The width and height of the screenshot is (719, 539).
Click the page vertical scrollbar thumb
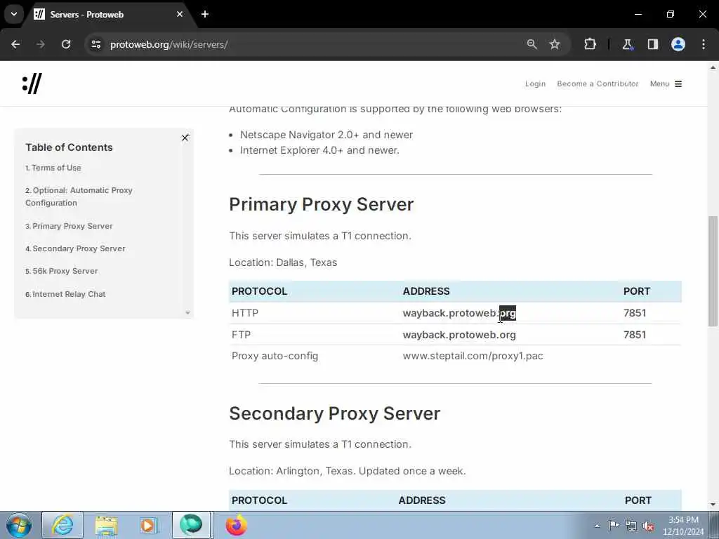pos(713,270)
